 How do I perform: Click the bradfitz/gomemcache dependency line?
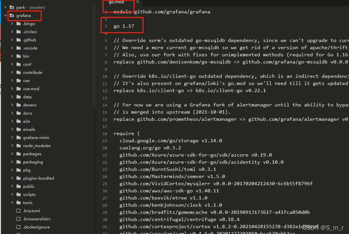tap(215, 213)
